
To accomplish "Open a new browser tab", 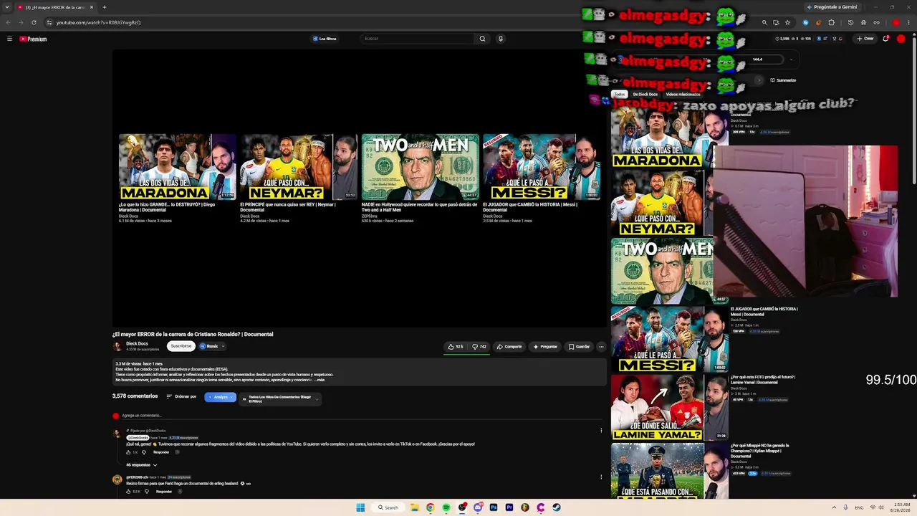I will click(105, 7).
